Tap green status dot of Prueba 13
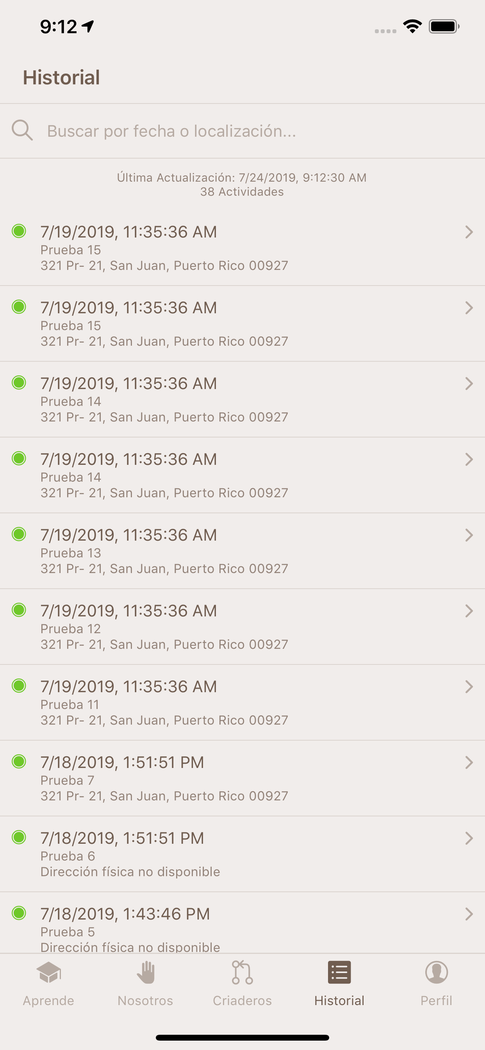 tap(19, 534)
